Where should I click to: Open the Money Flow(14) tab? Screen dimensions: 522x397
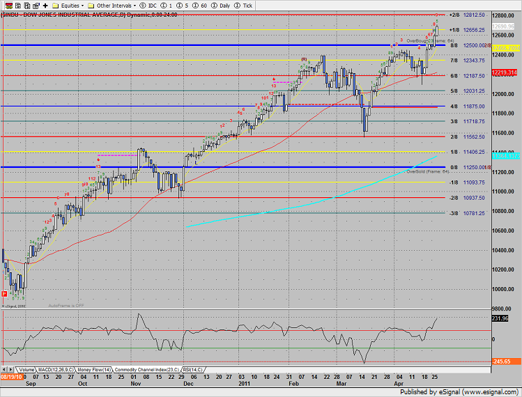click(94, 370)
